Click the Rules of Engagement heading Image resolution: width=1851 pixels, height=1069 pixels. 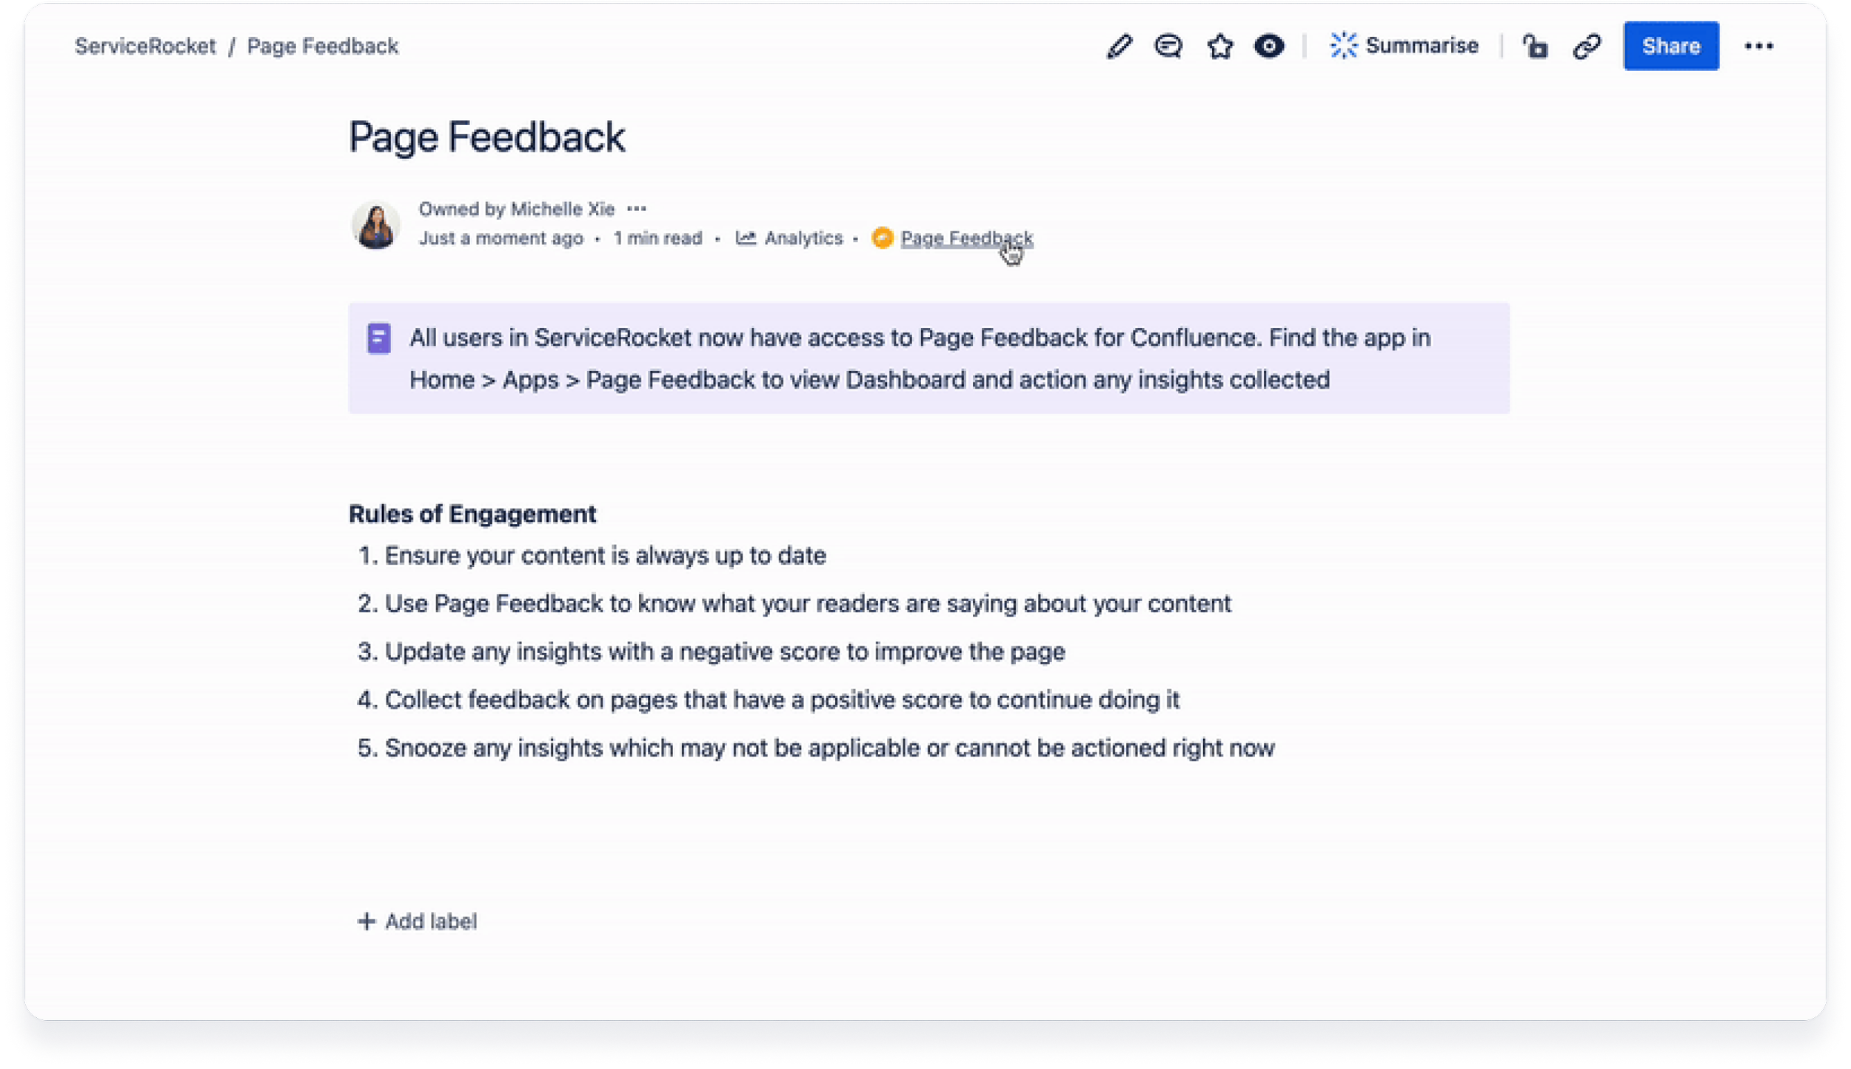pos(472,514)
